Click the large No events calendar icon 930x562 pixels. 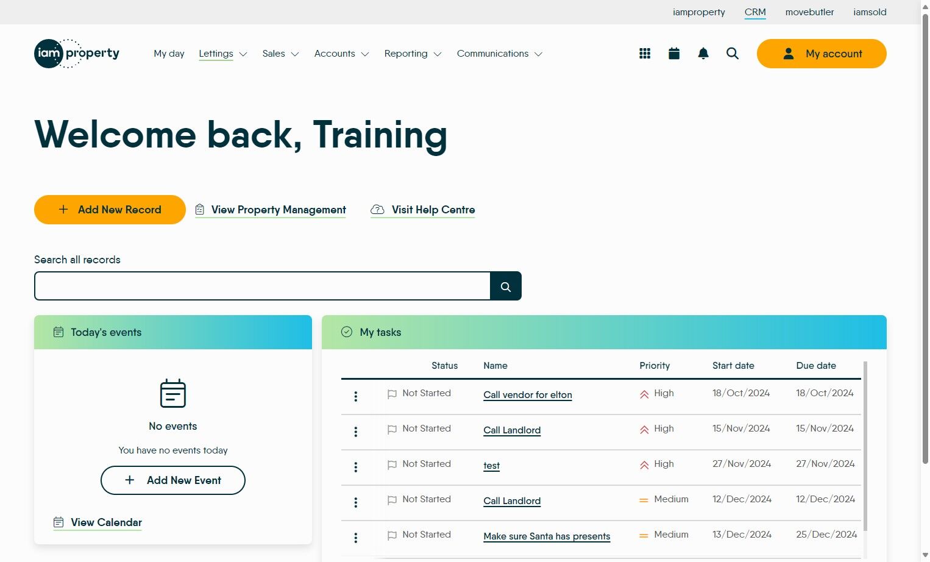tap(173, 393)
